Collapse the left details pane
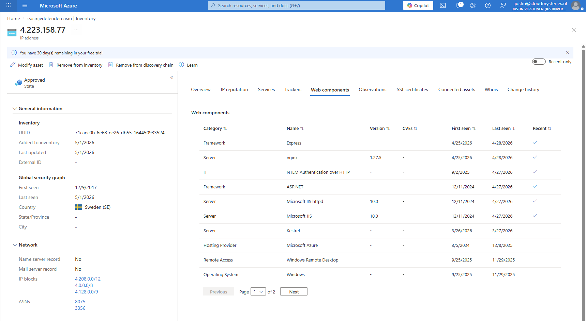Screen dimensions: 586x321 tap(172, 77)
